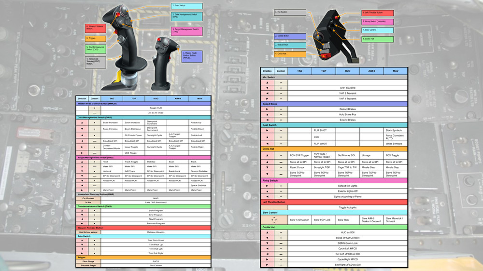Click the 'Start Program' cell
Viewport: 483px width, 271px height.
tap(156, 211)
